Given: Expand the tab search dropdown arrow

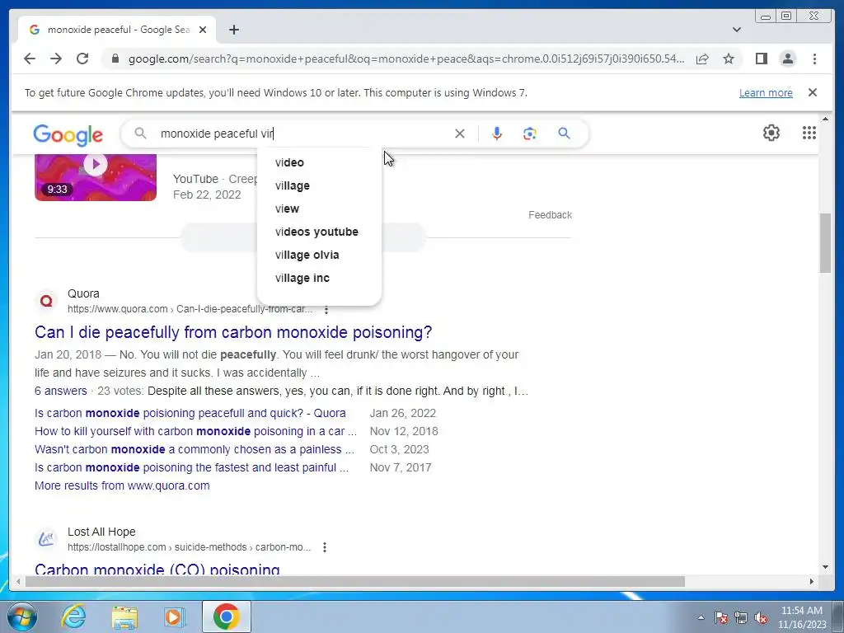Looking at the screenshot, I should pyautogui.click(x=736, y=30).
